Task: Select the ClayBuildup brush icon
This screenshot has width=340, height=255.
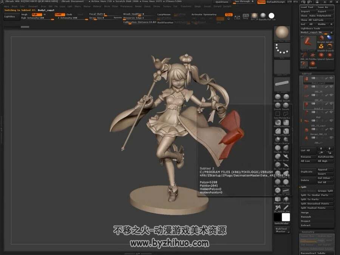Action: [x=278, y=148]
